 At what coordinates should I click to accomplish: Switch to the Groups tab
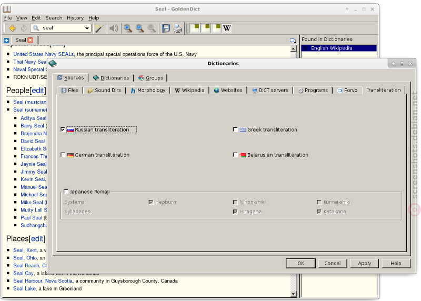(x=151, y=78)
